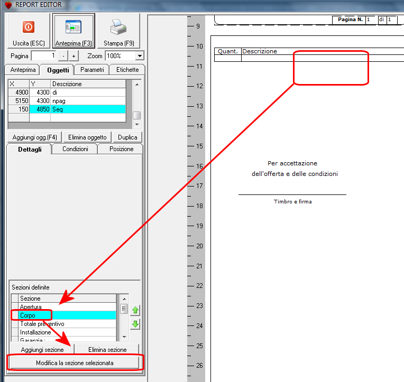Open the Anteprima (F3) preview icon
The height and width of the screenshot is (382, 404).
click(74, 27)
